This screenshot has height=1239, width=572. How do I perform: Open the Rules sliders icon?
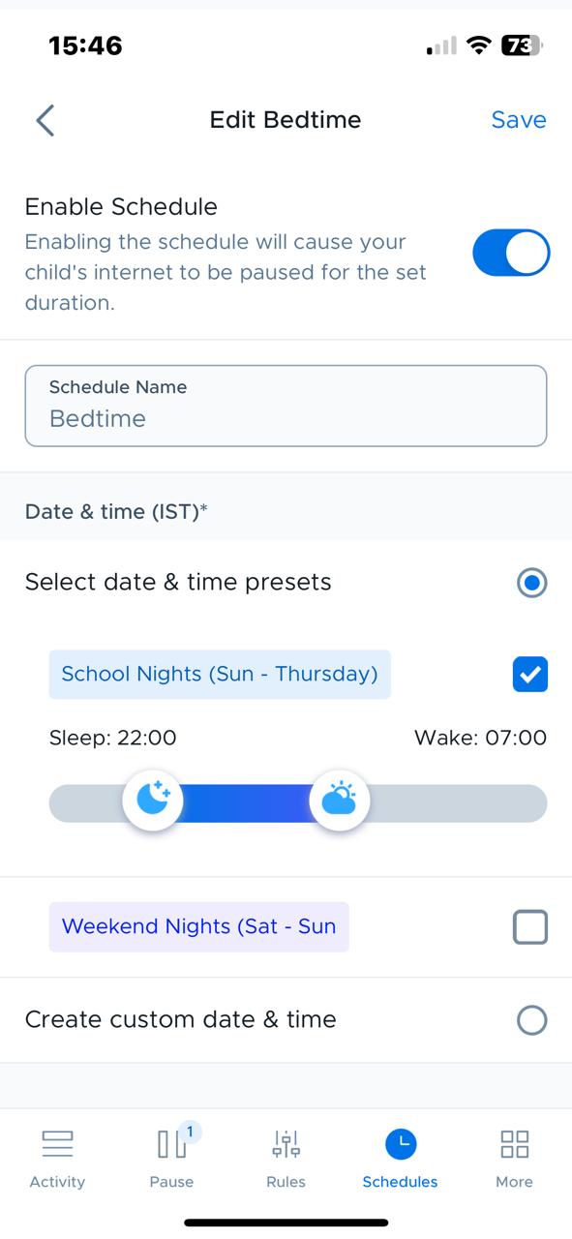pos(286,1144)
